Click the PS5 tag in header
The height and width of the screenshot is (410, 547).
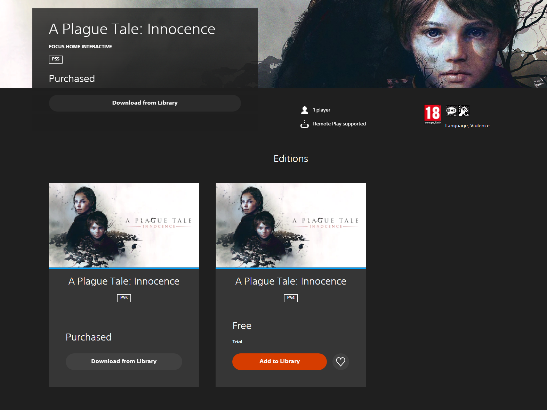point(56,59)
